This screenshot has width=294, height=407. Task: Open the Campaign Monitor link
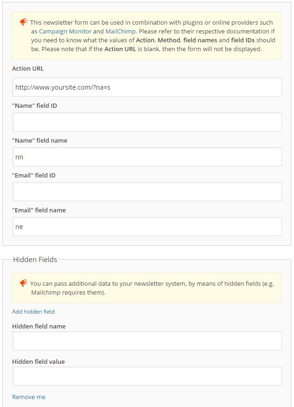[65, 32]
